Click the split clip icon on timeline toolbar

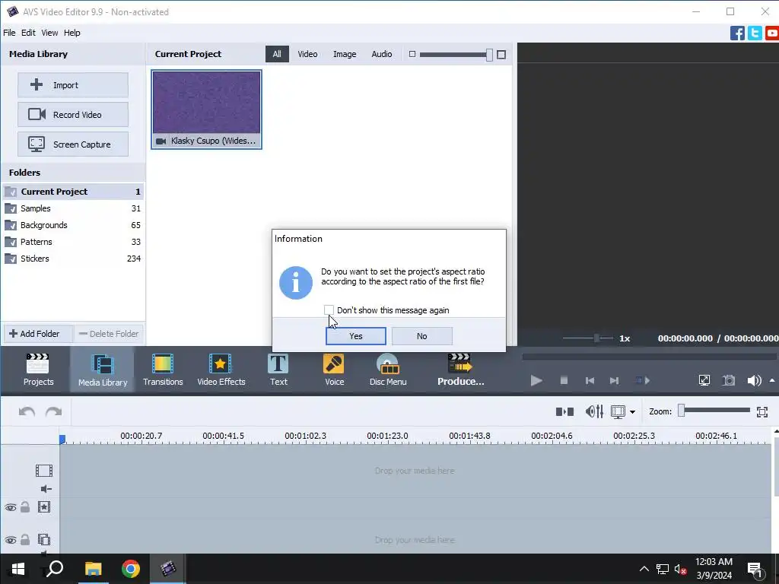[564, 411]
